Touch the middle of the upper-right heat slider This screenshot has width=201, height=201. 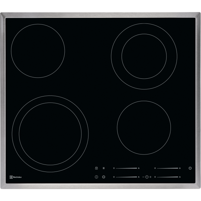168,168
